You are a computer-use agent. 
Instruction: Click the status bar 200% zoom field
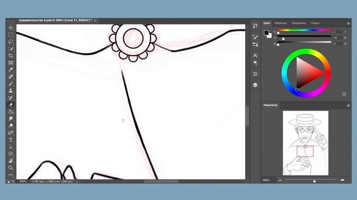[23, 182]
